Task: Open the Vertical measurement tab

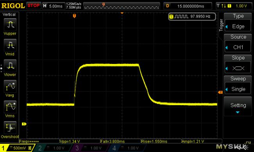Action: (9, 14)
